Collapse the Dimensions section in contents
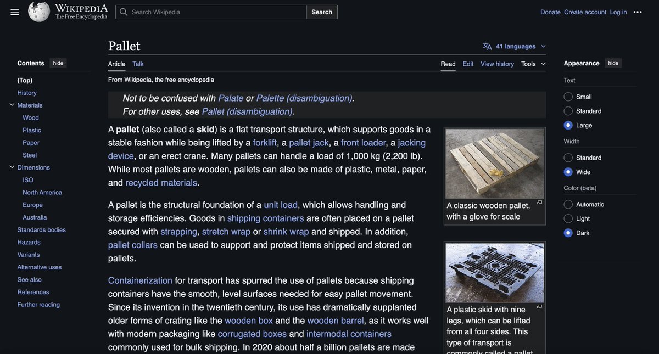Image resolution: width=659 pixels, height=354 pixels. [12, 167]
